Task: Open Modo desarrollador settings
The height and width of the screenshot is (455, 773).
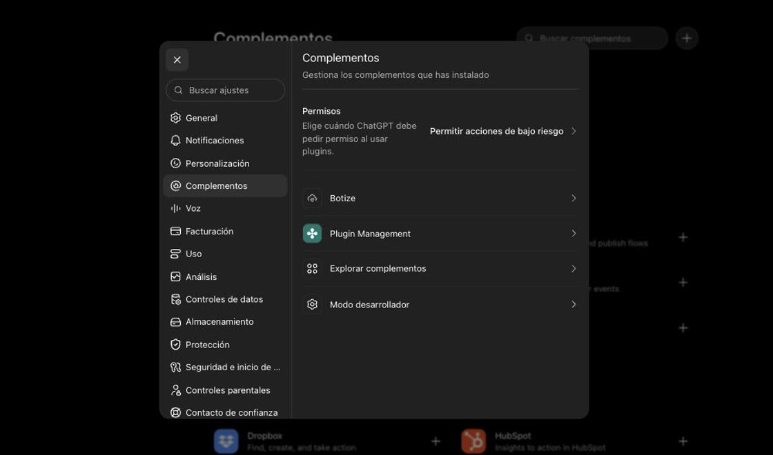Action: tap(440, 304)
